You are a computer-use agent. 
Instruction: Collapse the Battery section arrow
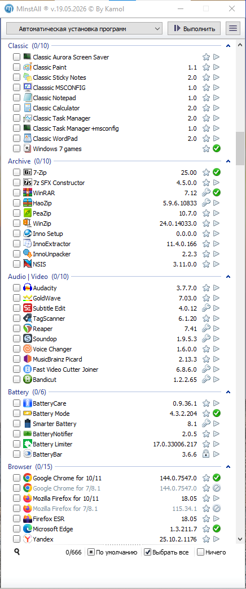(228, 392)
